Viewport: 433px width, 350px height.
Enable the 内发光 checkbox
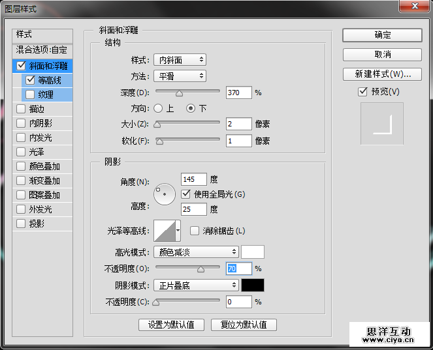21,138
